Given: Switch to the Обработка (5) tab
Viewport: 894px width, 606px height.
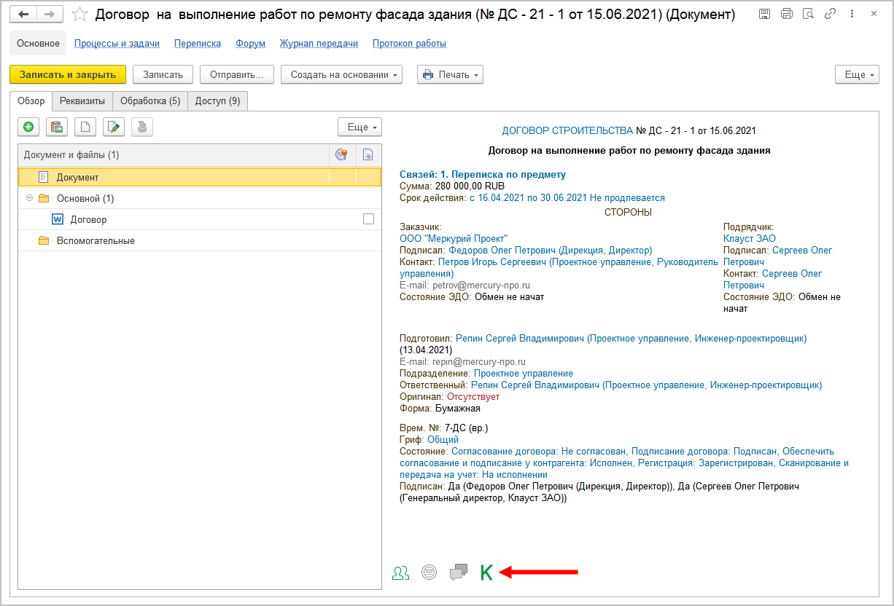Looking at the screenshot, I should 150,101.
